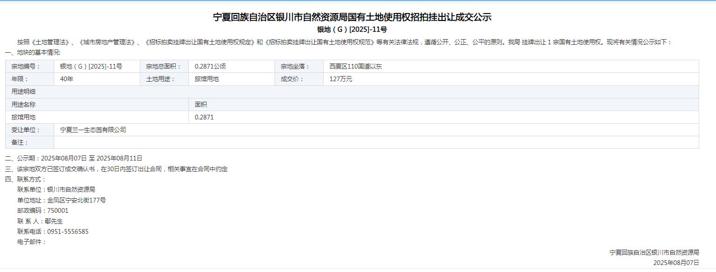Click the date 2025年08月07日 at bottom right

tap(676, 263)
